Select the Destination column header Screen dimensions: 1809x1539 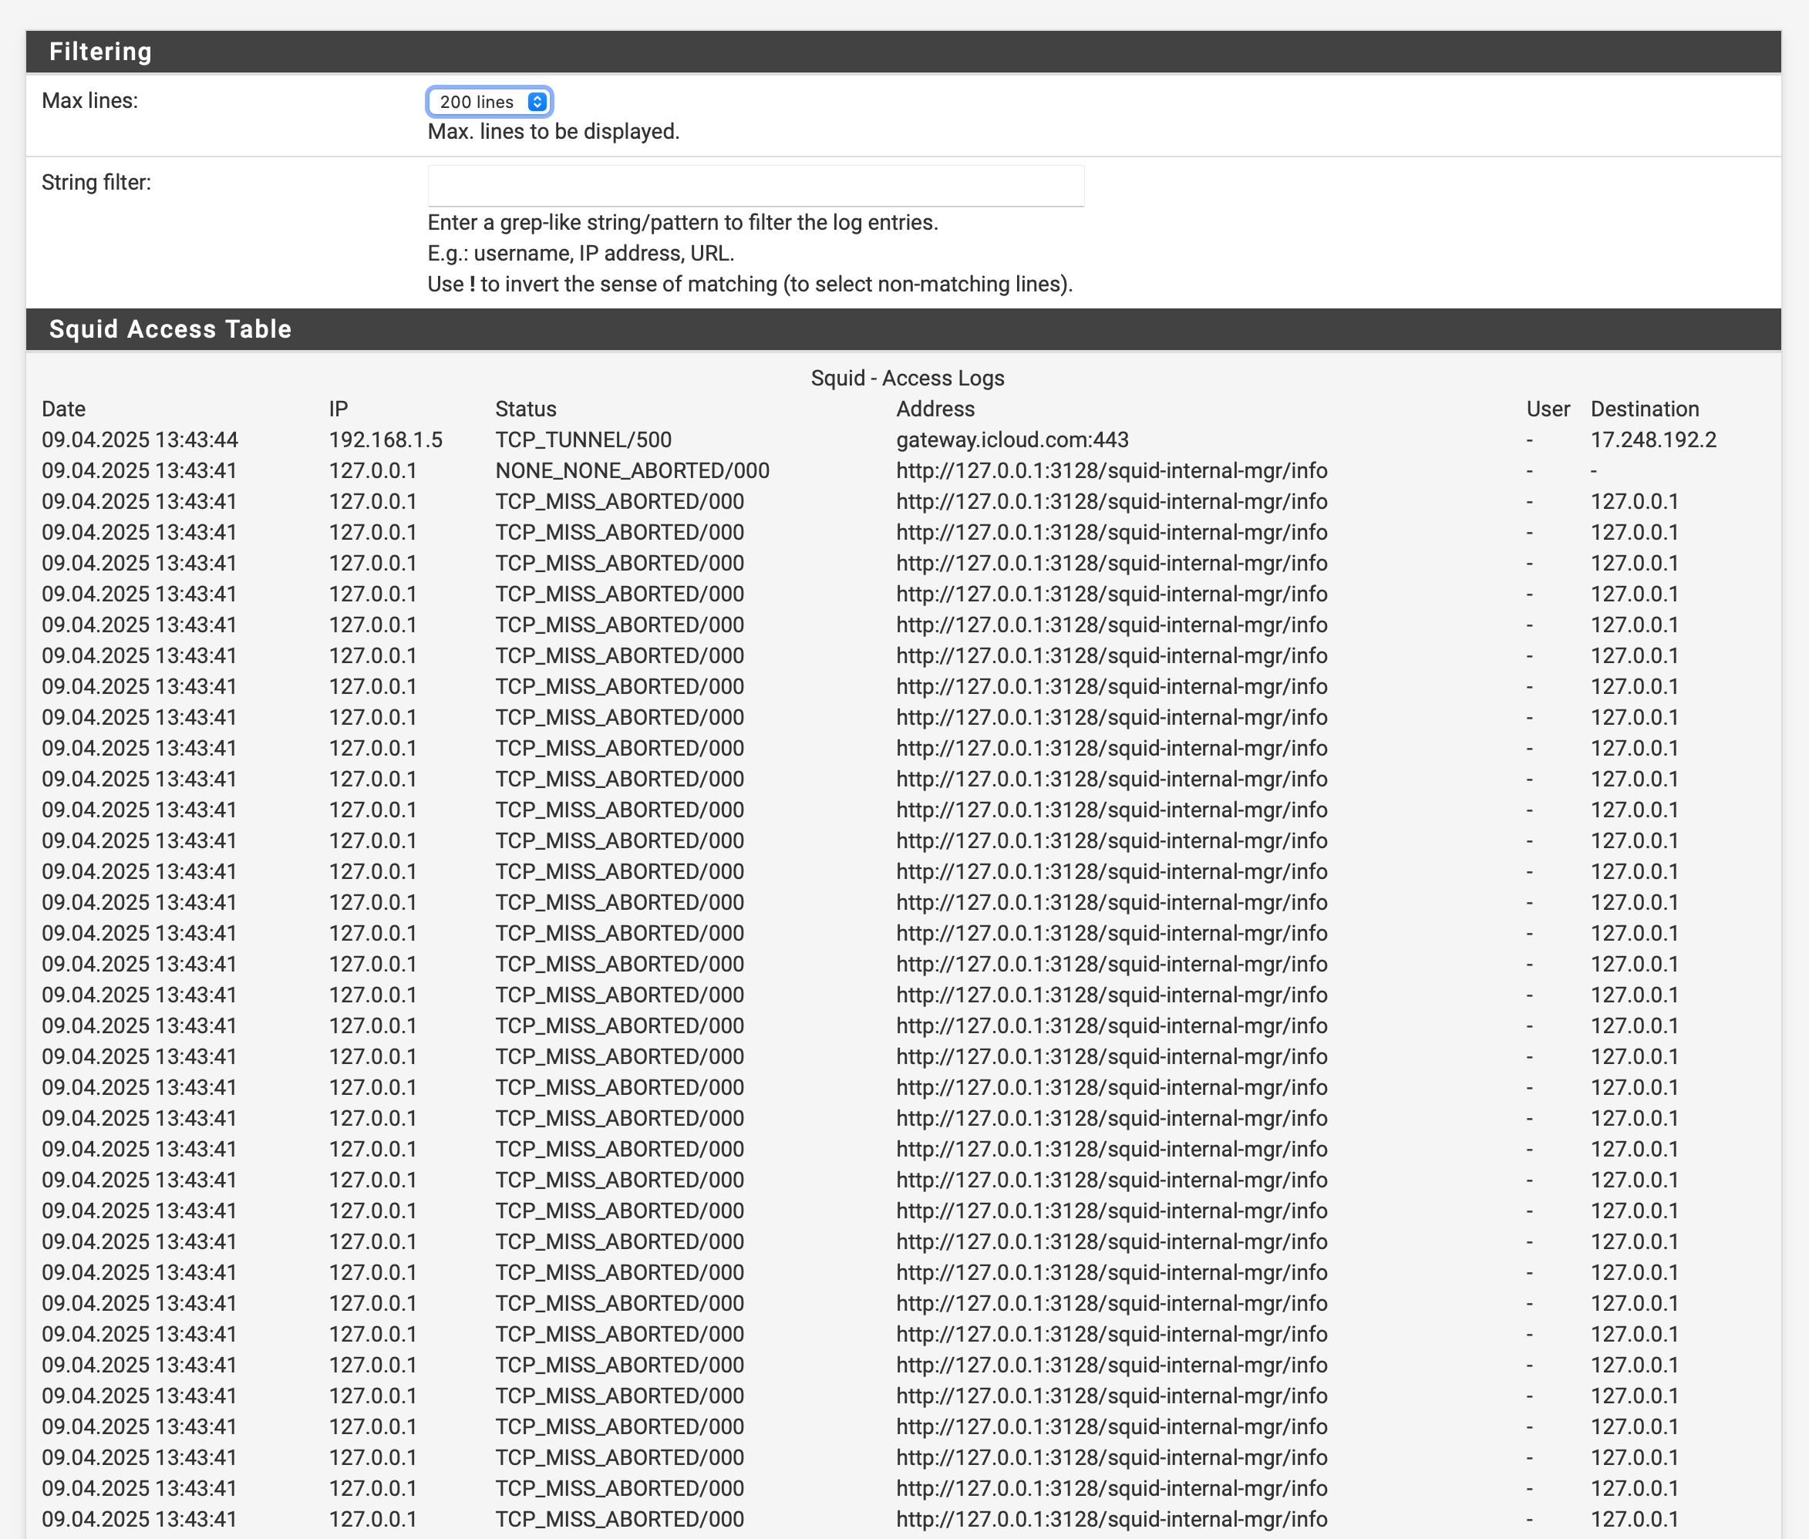click(x=1644, y=409)
